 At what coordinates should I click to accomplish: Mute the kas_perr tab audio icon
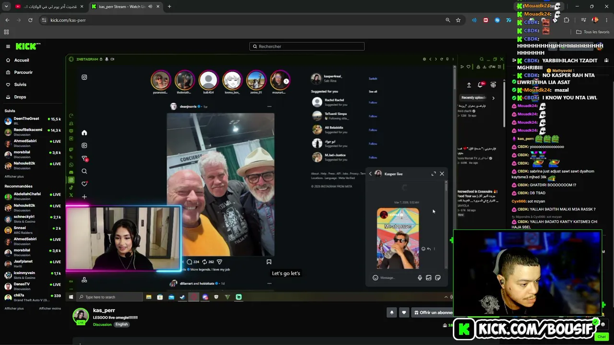[x=150, y=7]
